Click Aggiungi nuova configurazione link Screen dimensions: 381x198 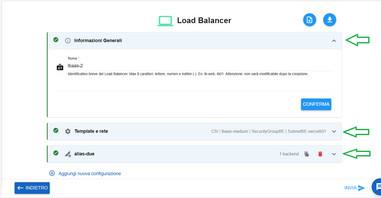point(90,173)
